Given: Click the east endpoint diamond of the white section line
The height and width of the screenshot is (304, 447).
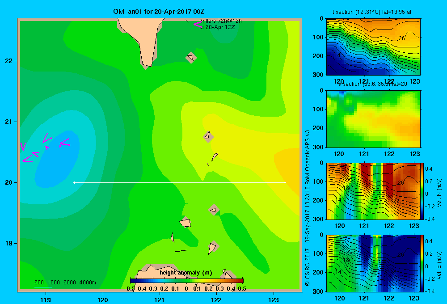Looking at the screenshot, I should (285, 182).
